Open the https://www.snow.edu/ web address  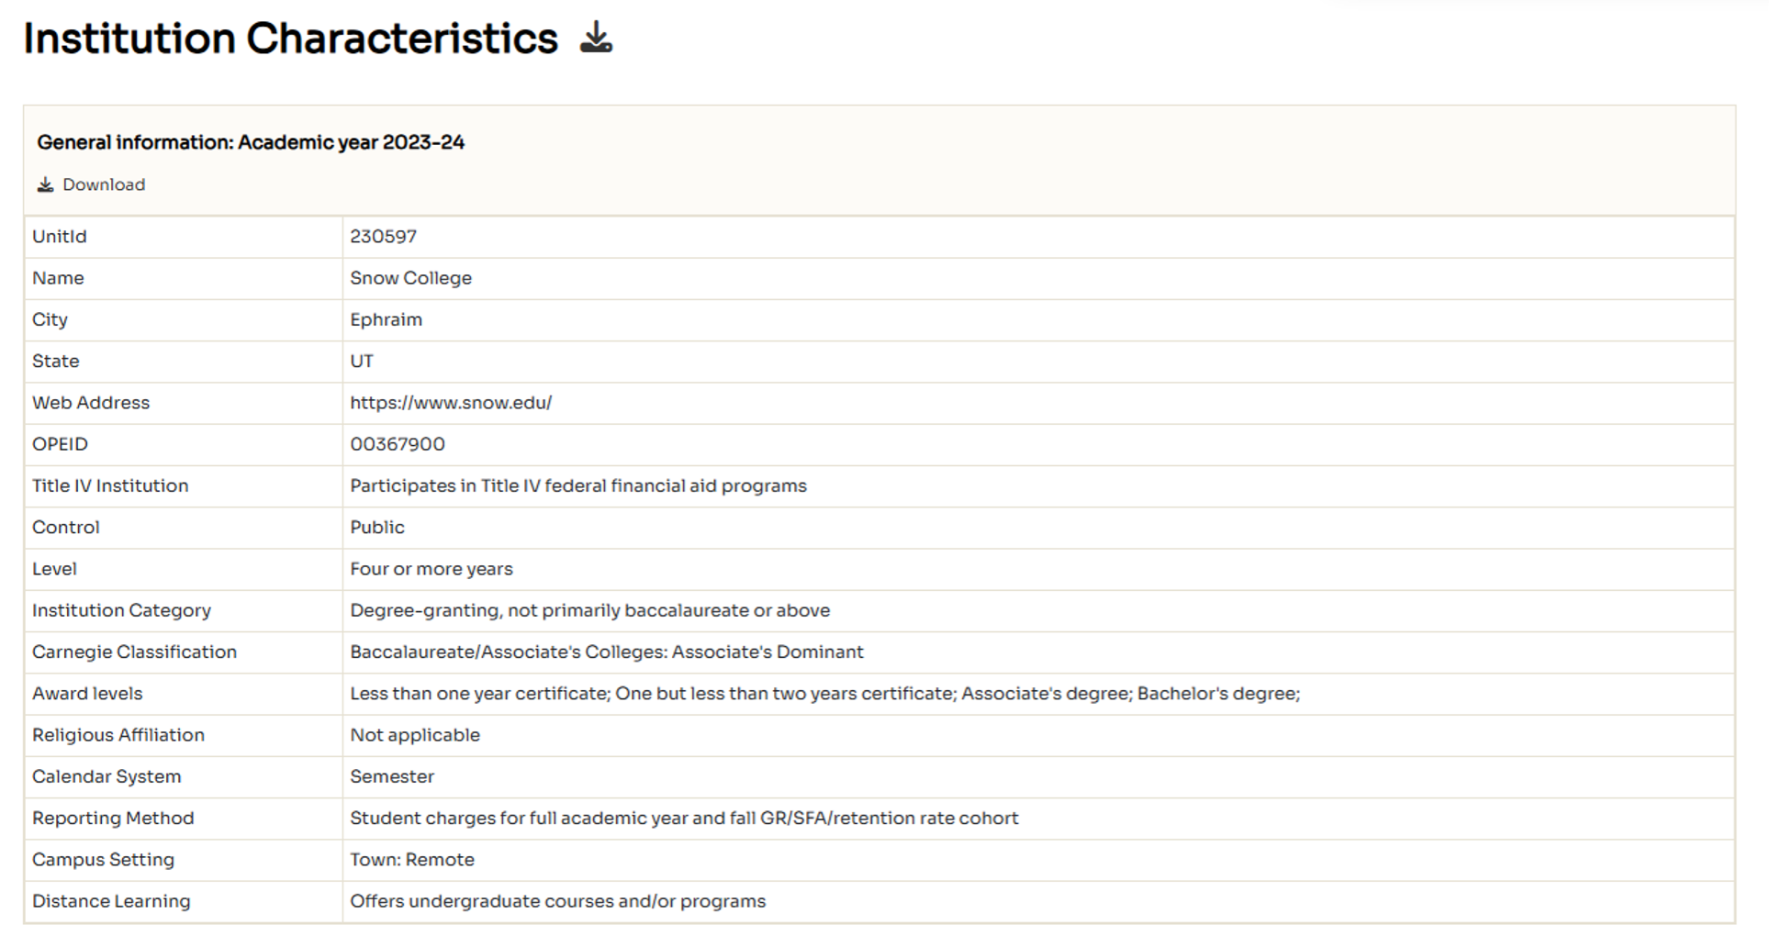pyautogui.click(x=451, y=402)
